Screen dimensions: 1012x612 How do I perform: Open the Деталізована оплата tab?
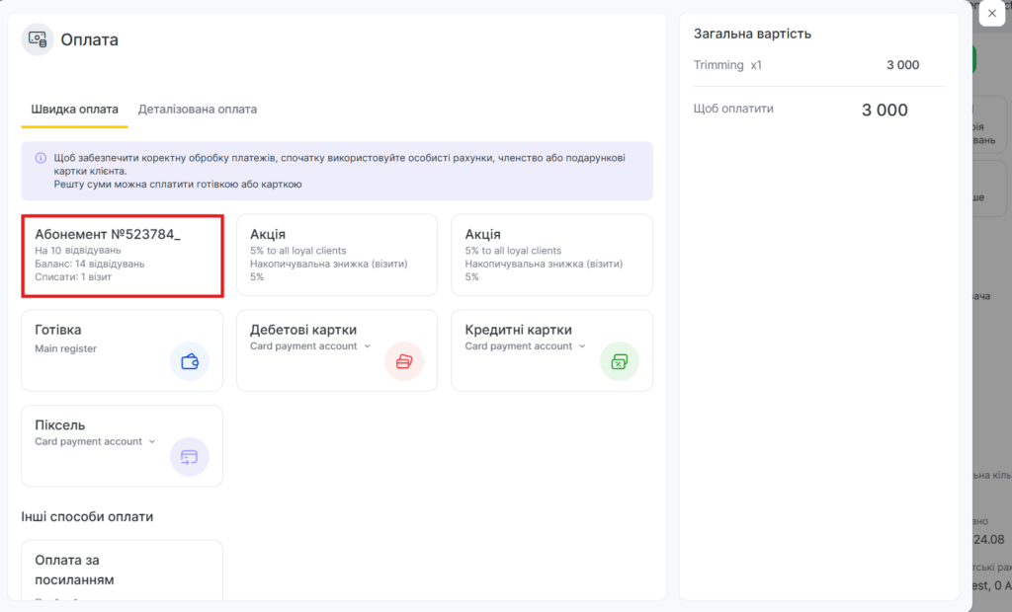point(198,110)
